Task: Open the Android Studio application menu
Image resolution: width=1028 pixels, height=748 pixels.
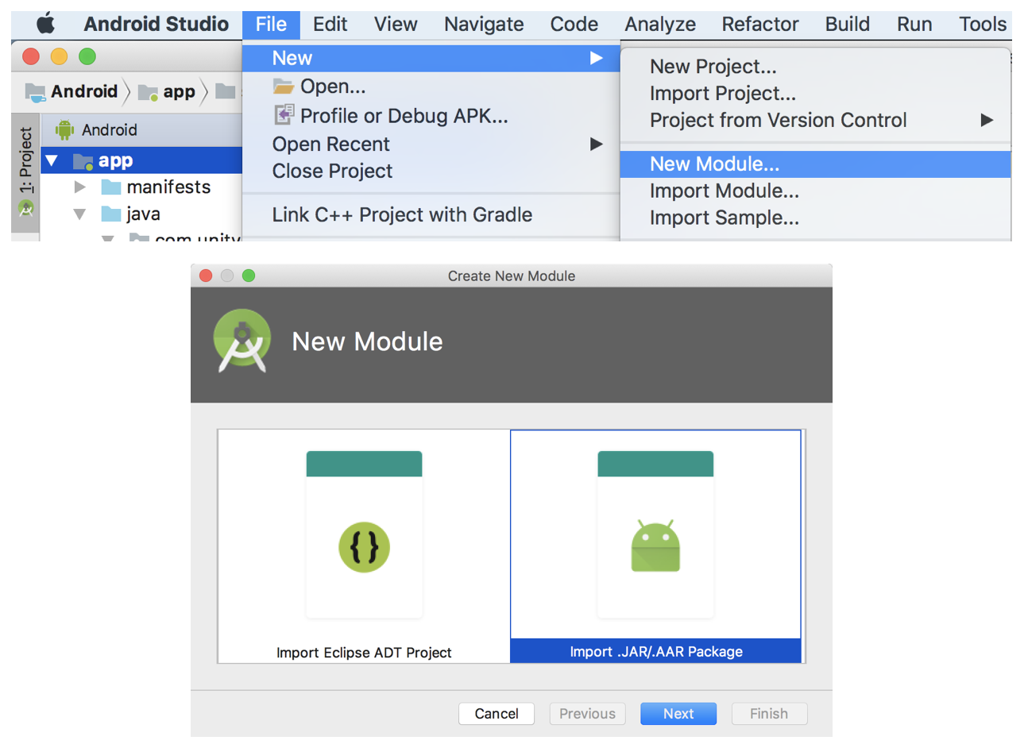Action: coord(156,24)
